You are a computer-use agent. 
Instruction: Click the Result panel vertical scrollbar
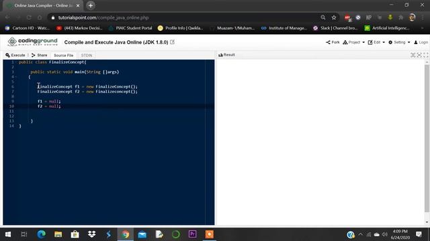pyautogui.click(x=427, y=138)
